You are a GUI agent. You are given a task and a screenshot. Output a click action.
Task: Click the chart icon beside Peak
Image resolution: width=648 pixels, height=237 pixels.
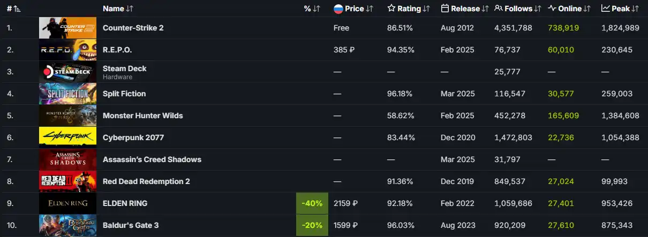tap(605, 9)
